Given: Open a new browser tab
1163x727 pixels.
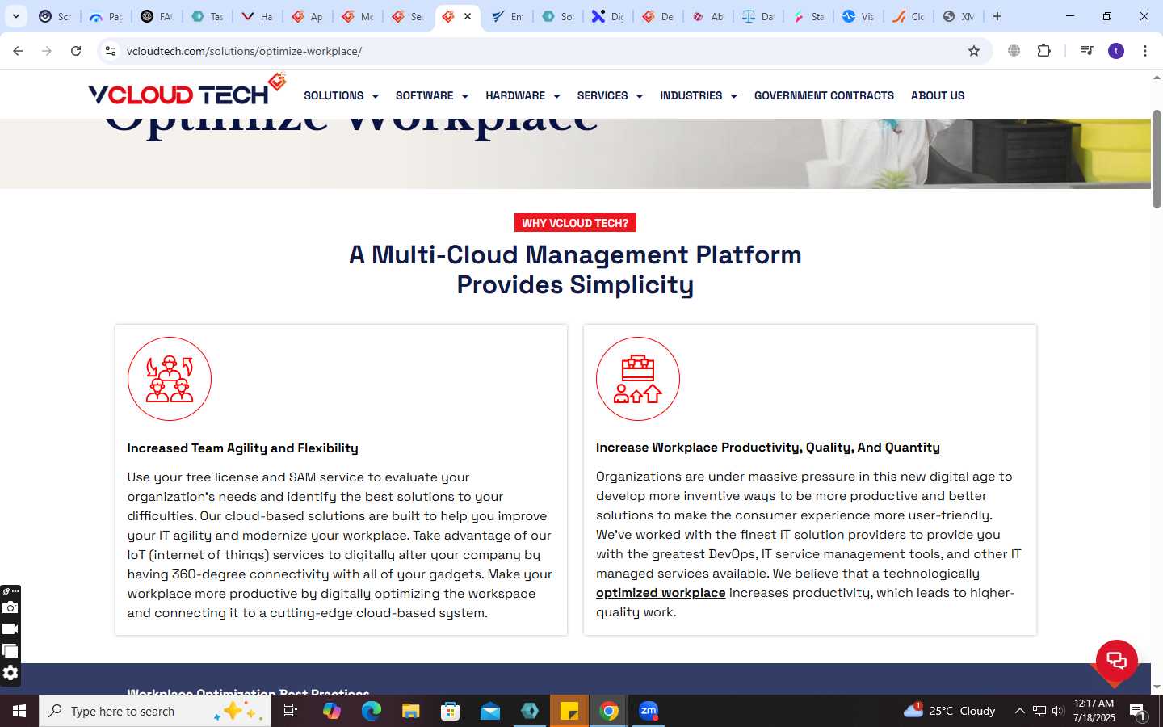Looking at the screenshot, I should (997, 16).
